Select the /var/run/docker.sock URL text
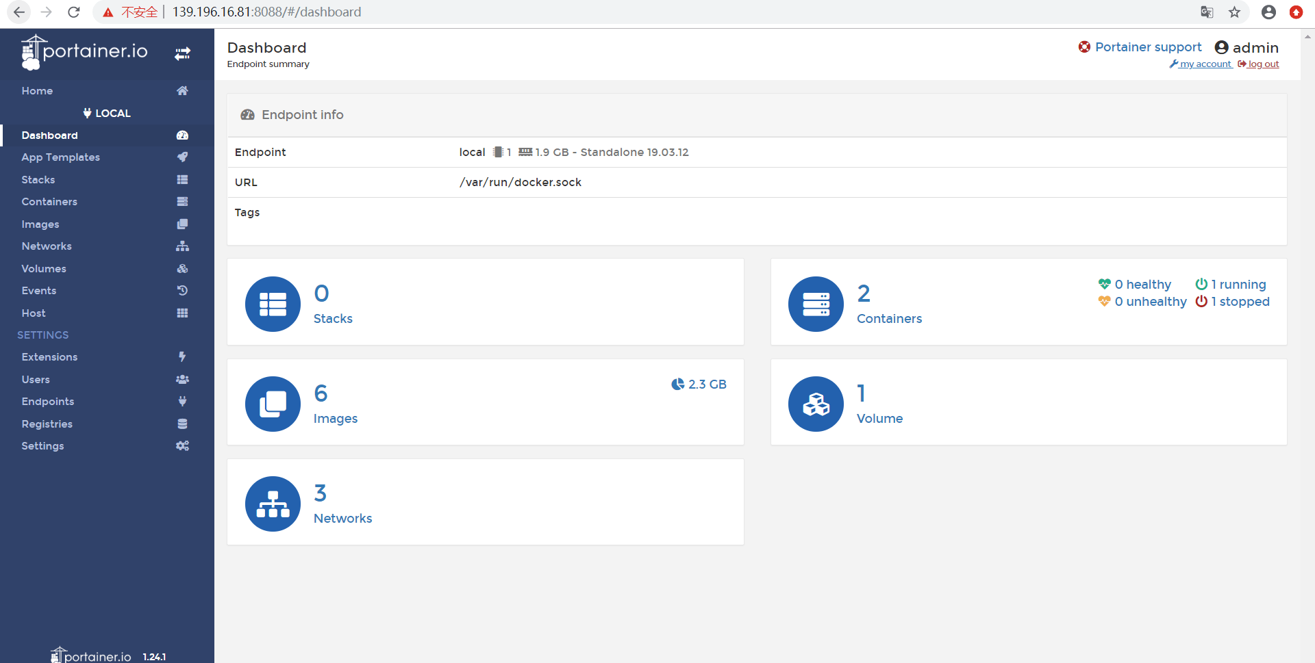This screenshot has width=1315, height=663. point(521,183)
